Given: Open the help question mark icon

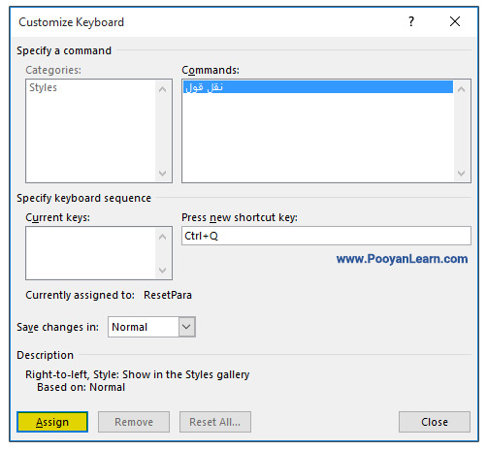Looking at the screenshot, I should tap(411, 21).
